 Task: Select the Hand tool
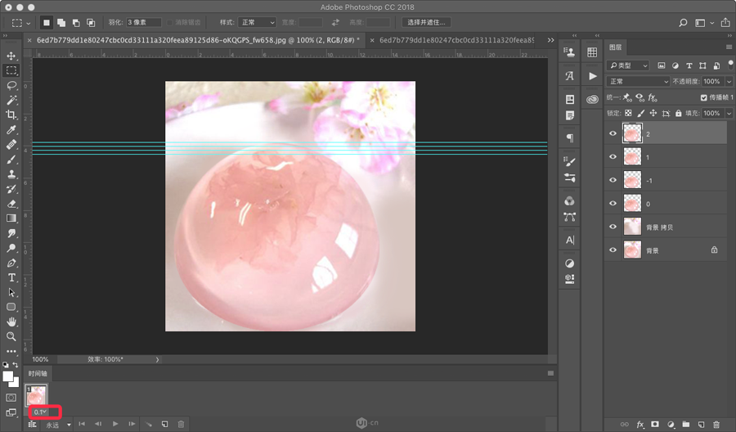[x=11, y=322]
